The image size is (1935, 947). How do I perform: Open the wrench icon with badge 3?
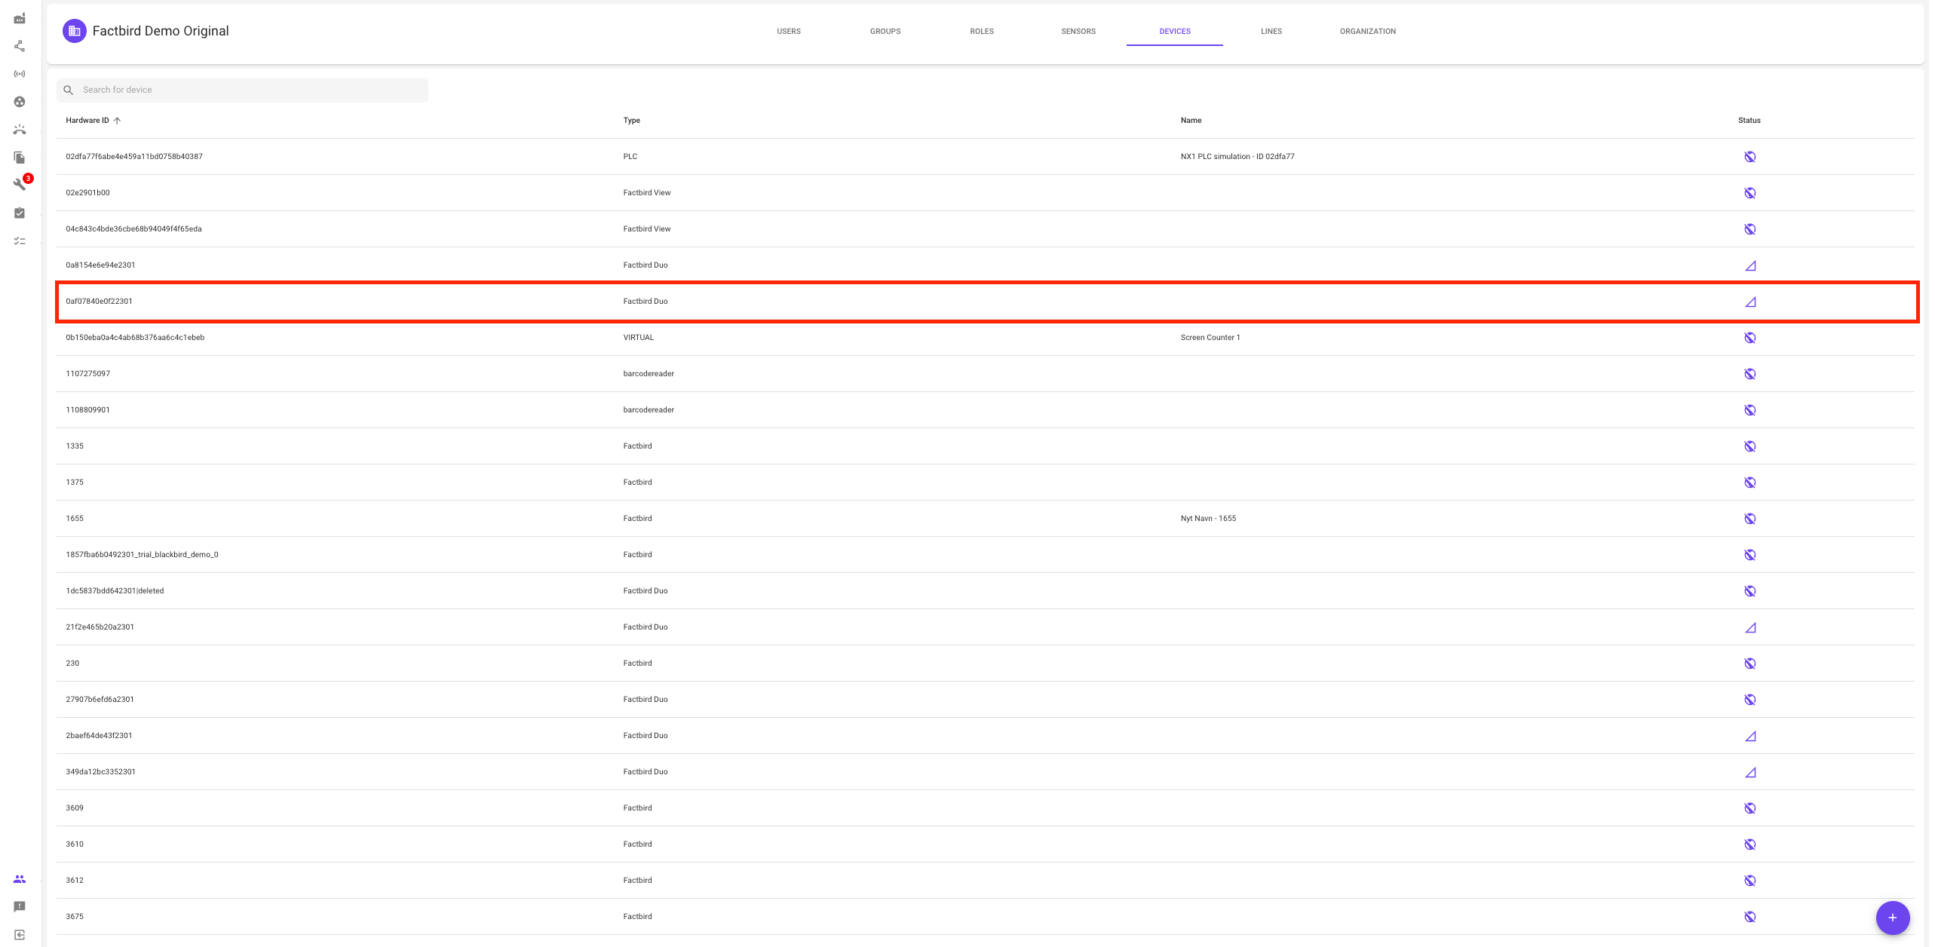(20, 185)
